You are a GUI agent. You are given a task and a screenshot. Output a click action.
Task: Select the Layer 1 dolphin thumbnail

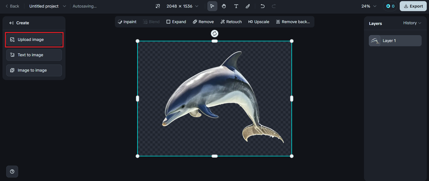pyautogui.click(x=375, y=41)
